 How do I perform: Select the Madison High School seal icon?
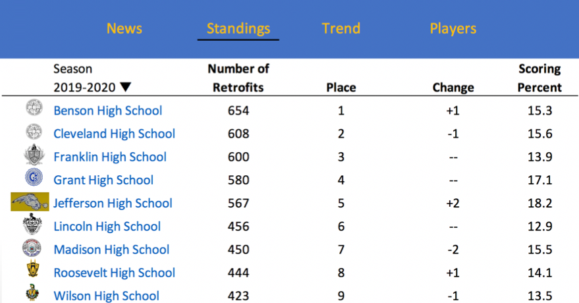click(x=32, y=248)
